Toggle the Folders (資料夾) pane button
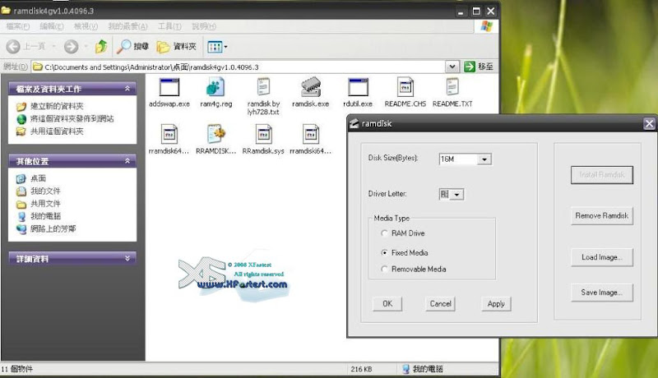658x378 pixels. 176,47
